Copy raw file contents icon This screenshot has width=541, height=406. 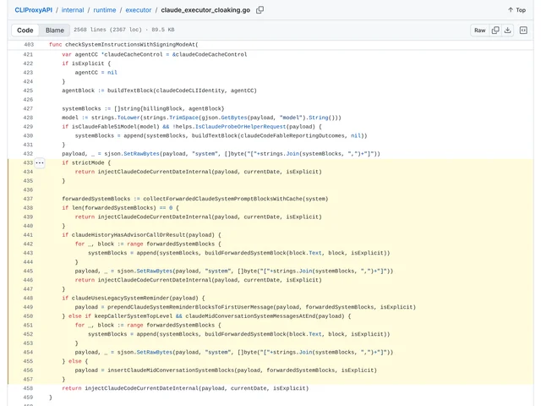point(495,30)
